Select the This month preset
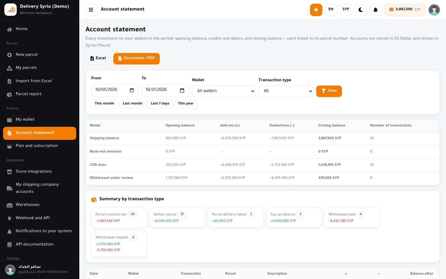The height and width of the screenshot is (279, 446). pyautogui.click(x=104, y=104)
